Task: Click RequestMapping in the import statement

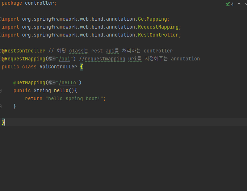Action: [158, 27]
